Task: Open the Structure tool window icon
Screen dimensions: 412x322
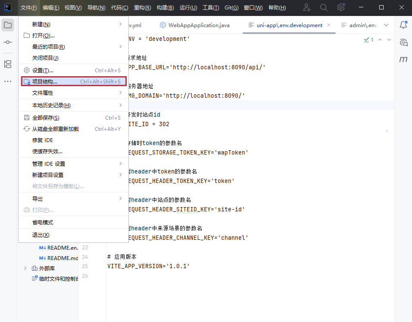Action: point(8,64)
